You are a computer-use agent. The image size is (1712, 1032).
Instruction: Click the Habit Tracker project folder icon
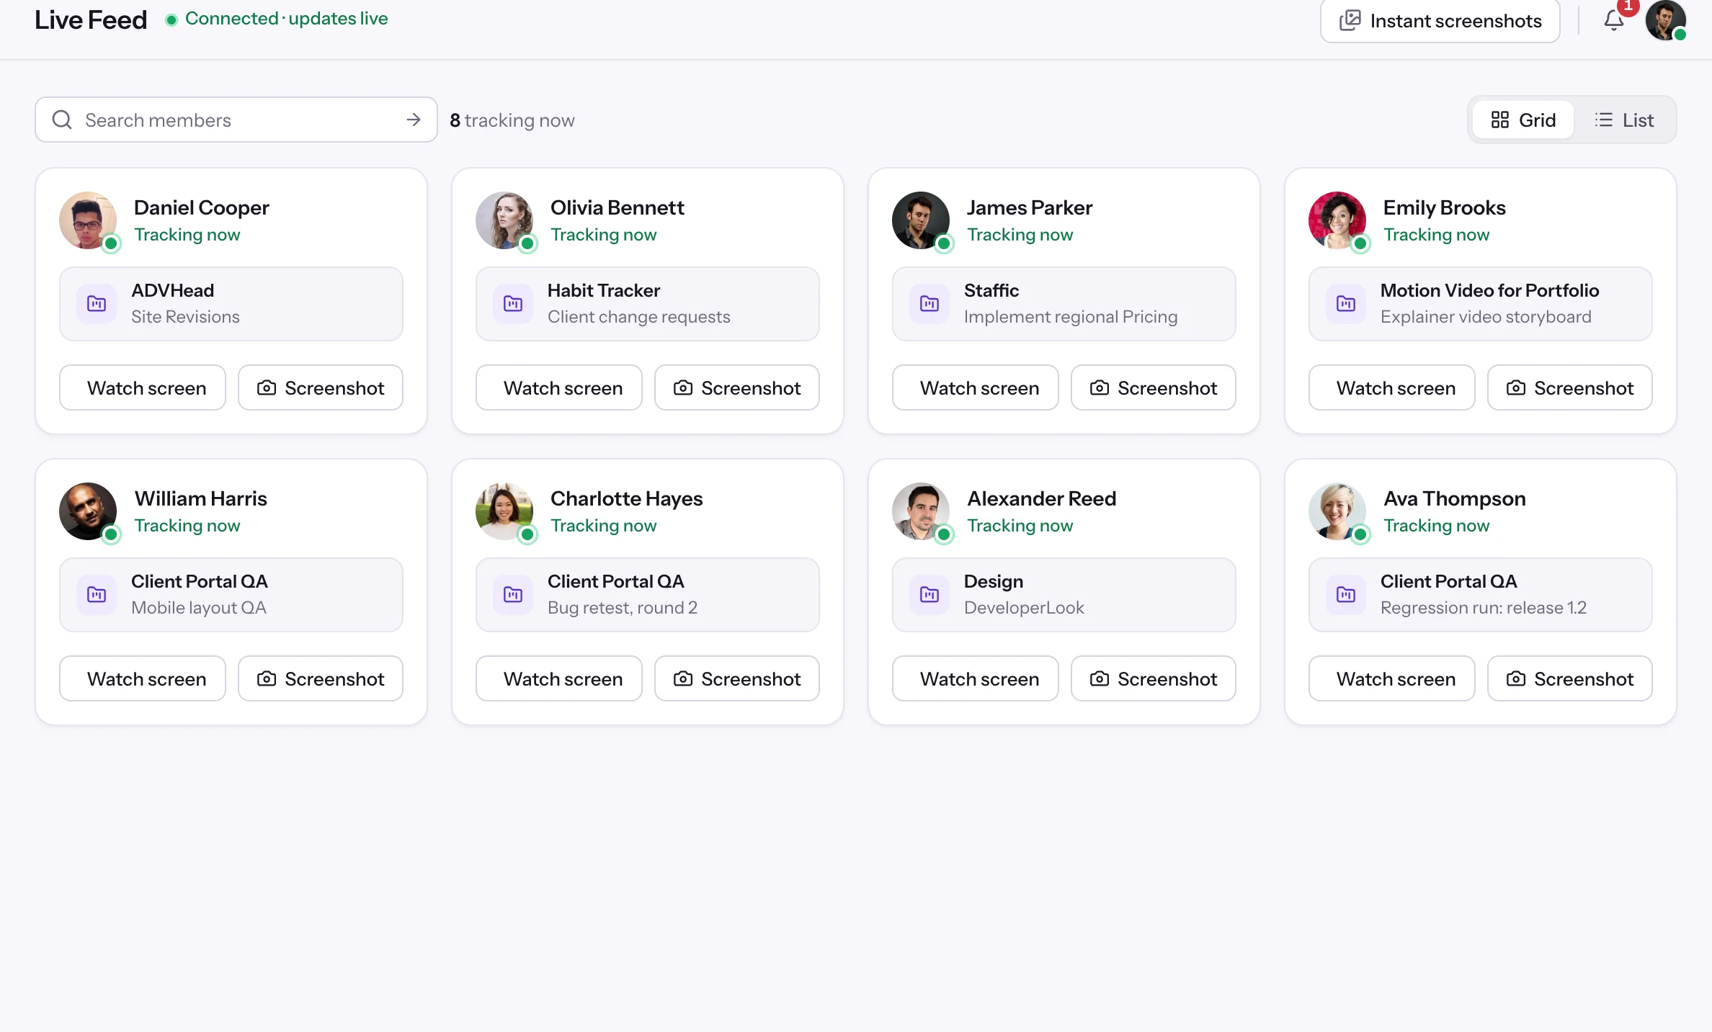coord(513,304)
